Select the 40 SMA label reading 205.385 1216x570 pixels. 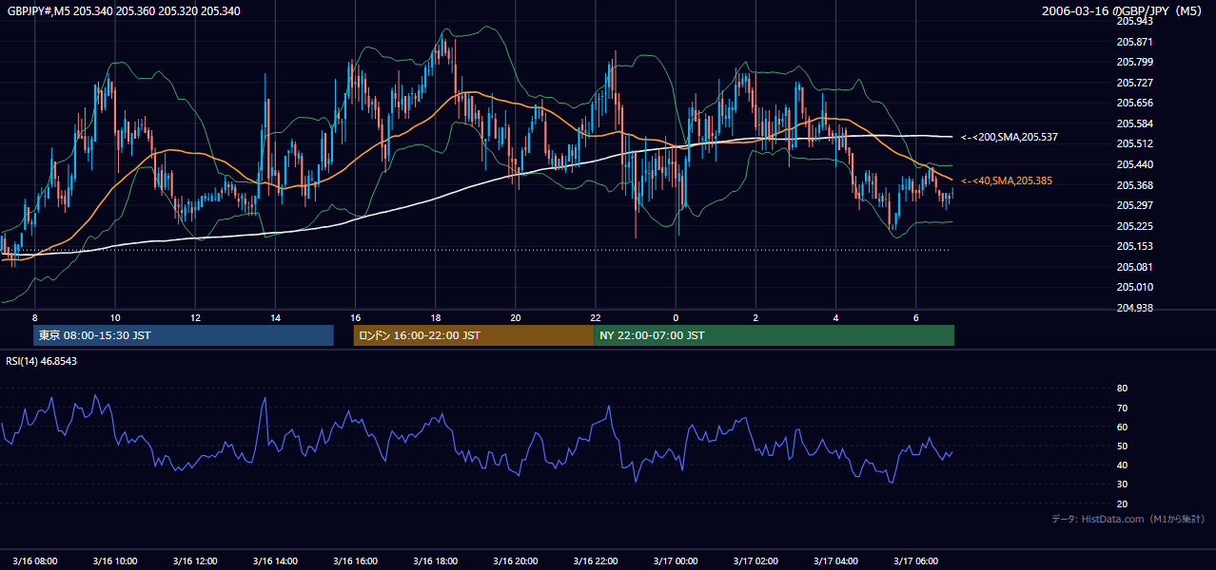pos(1007,180)
